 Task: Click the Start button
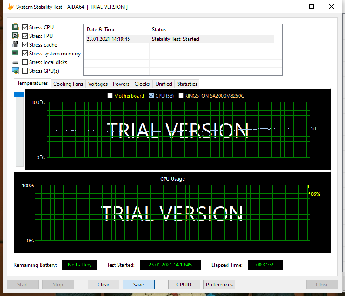(23, 285)
